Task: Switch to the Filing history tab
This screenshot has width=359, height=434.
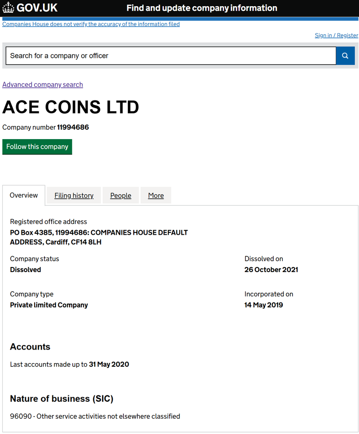Action: tap(74, 195)
